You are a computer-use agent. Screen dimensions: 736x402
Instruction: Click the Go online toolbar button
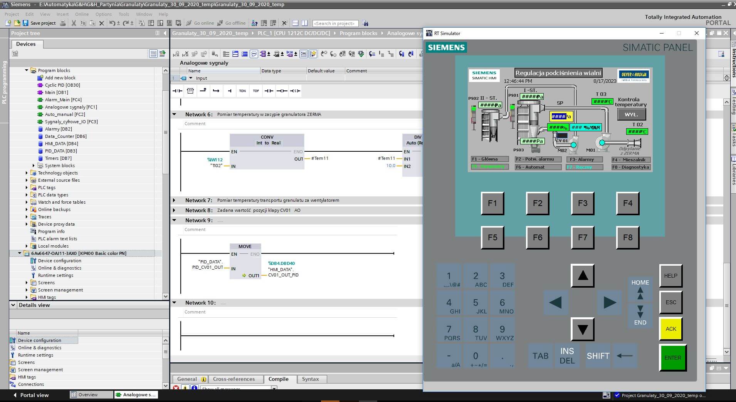(x=200, y=23)
